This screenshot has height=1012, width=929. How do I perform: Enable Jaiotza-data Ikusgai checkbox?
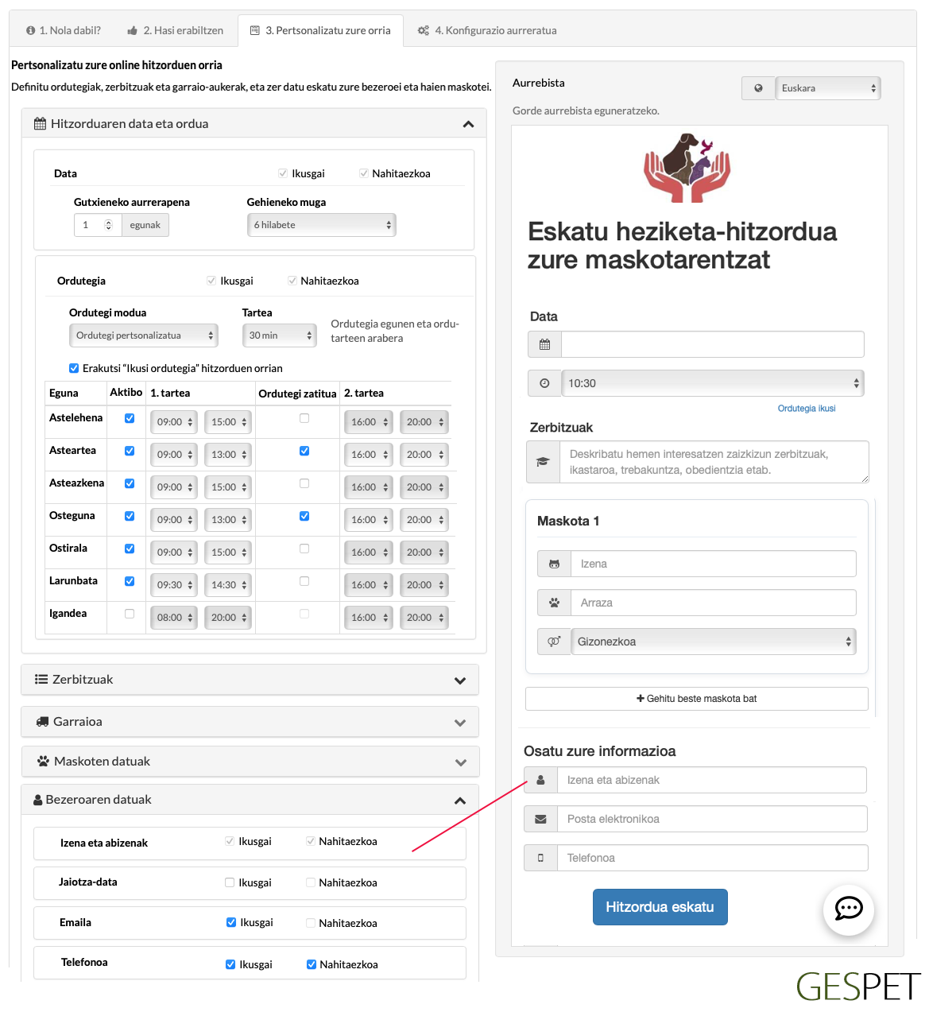[x=230, y=882]
